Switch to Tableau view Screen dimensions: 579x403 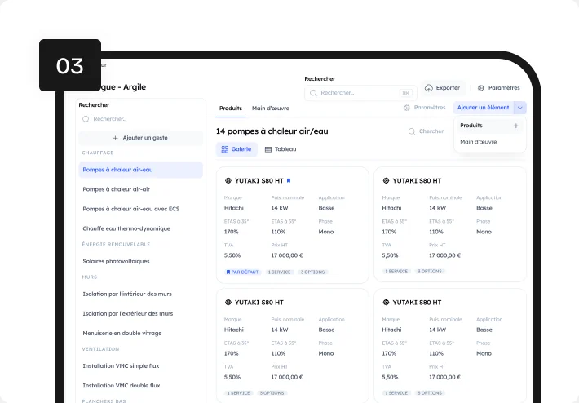coord(281,149)
